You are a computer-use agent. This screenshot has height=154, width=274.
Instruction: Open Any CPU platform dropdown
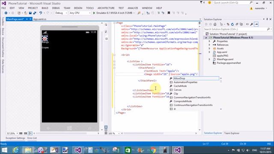click(80, 13)
